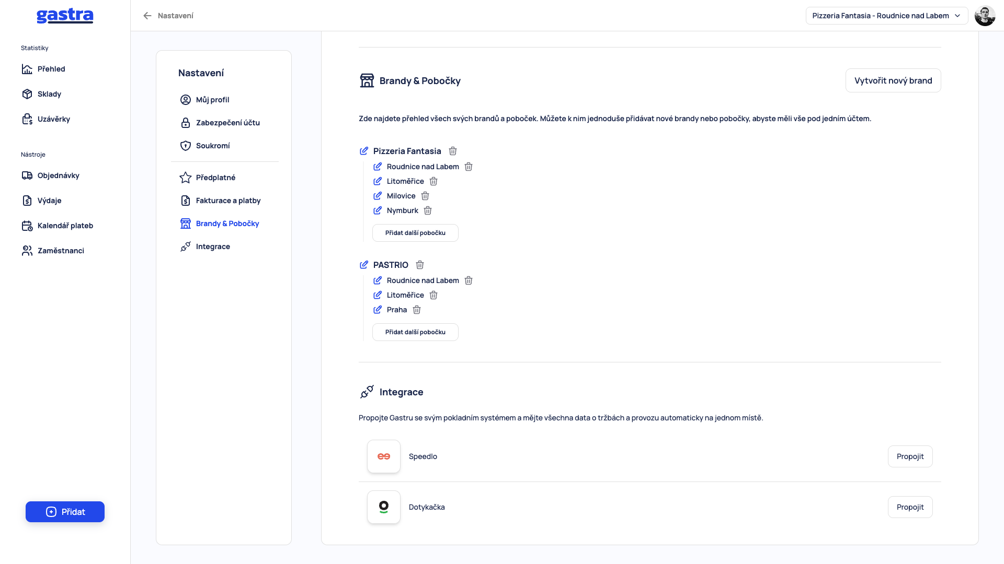The image size is (1004, 564).
Task: Select Integrace in settings menu
Action: coord(205,246)
